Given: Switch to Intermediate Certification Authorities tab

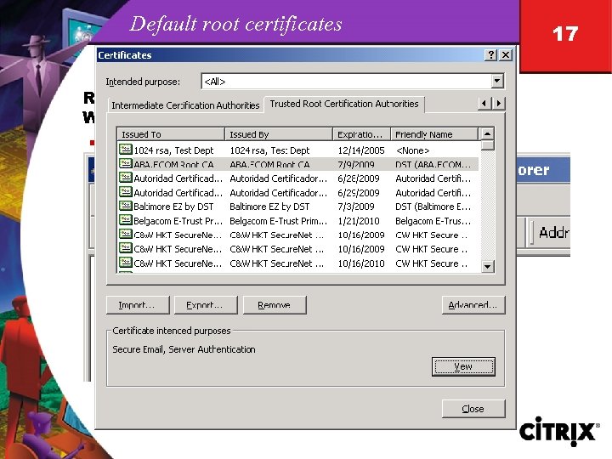Looking at the screenshot, I should pyautogui.click(x=185, y=105).
